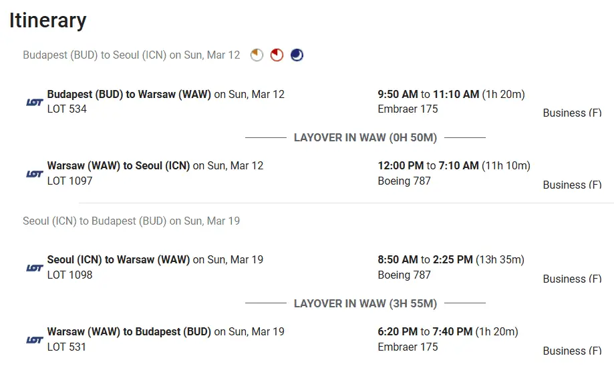This screenshot has height=366, width=614.
Task: Select the Warsaw to Budapest flight title
Action: 129,332
